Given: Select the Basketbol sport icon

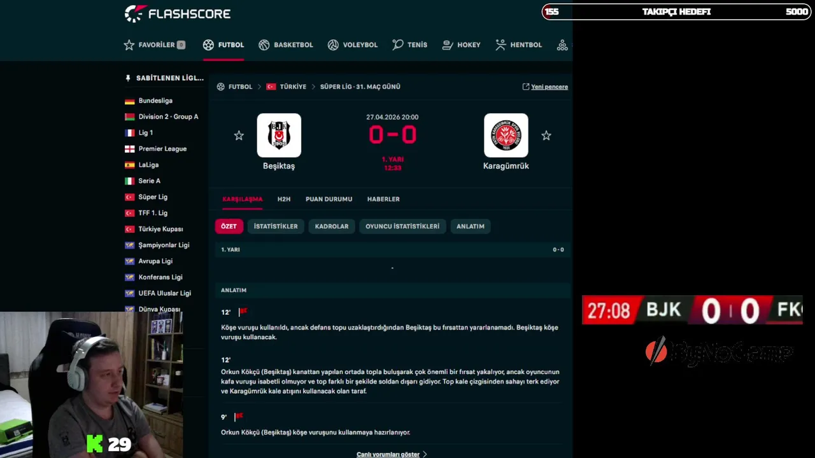Looking at the screenshot, I should pos(264,45).
